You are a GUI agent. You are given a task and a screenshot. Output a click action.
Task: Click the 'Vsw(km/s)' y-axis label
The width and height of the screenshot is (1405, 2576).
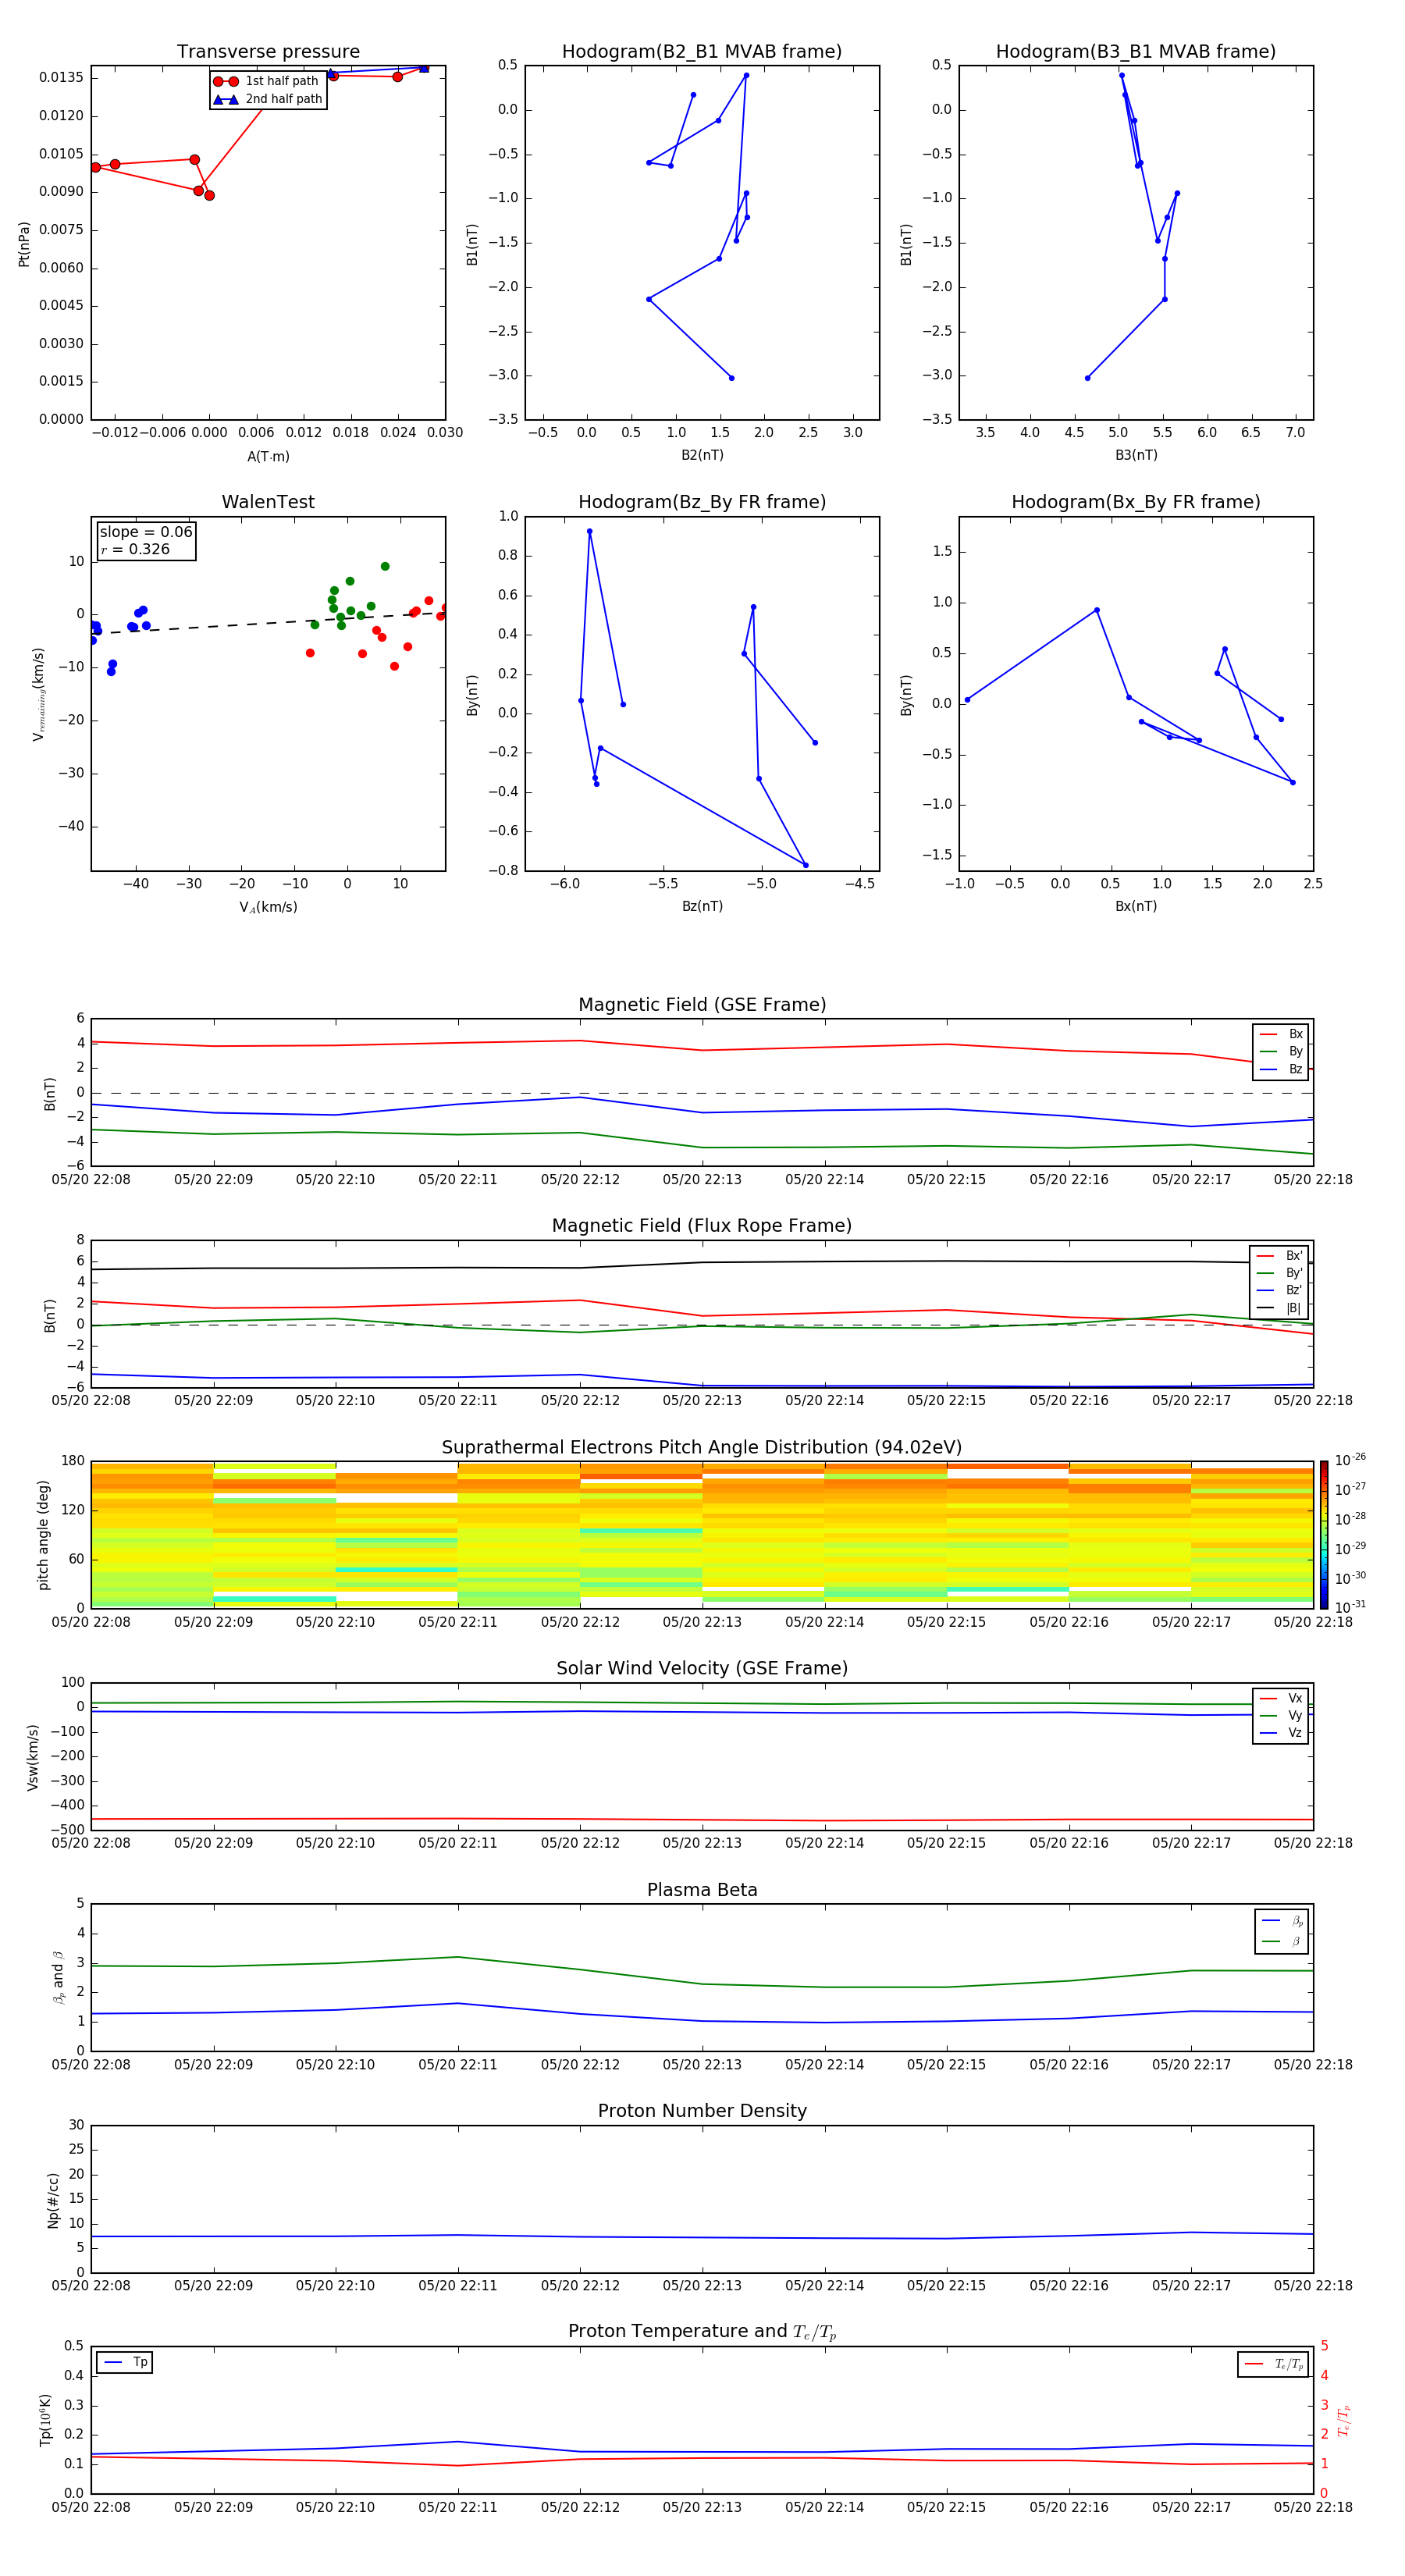tap(33, 1757)
